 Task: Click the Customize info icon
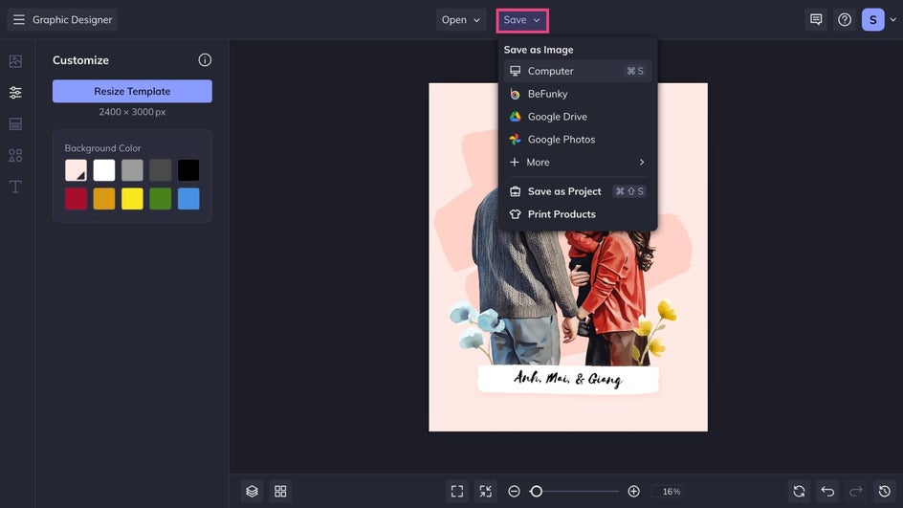pos(205,60)
